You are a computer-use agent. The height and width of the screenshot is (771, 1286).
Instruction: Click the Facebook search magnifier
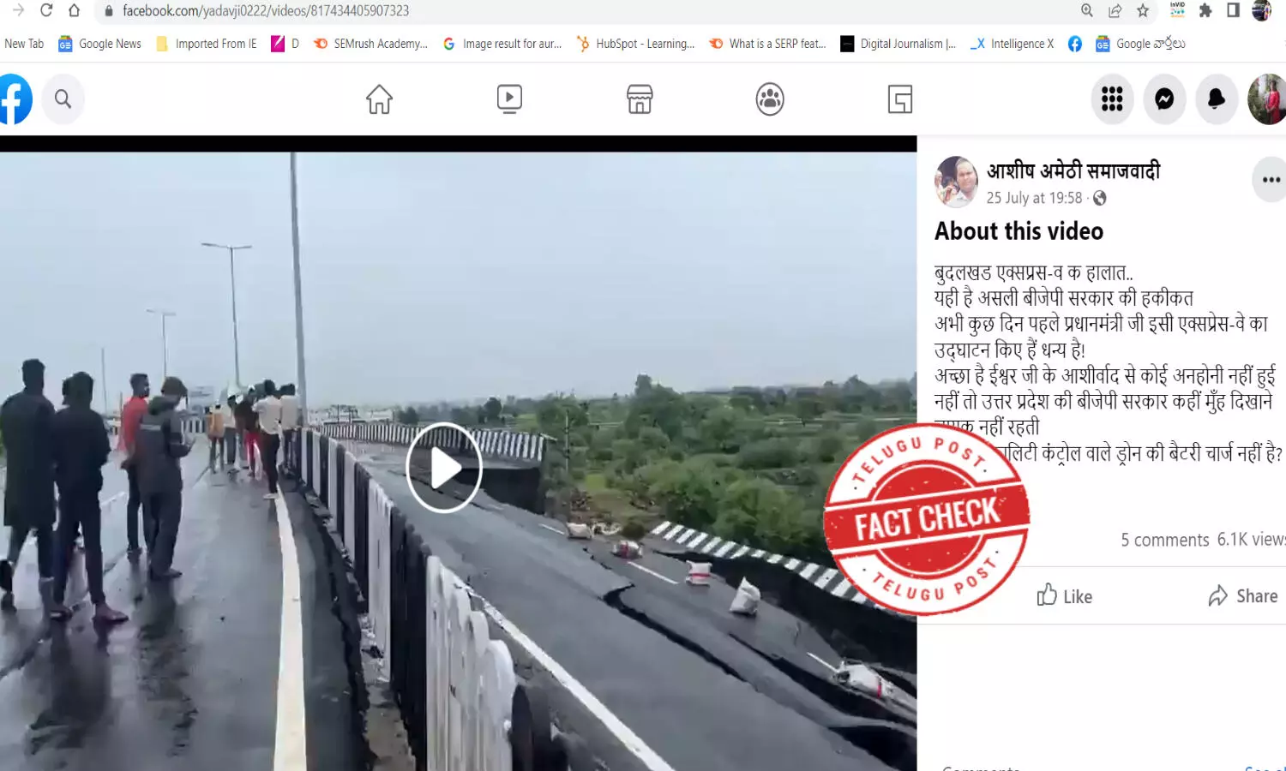click(63, 99)
